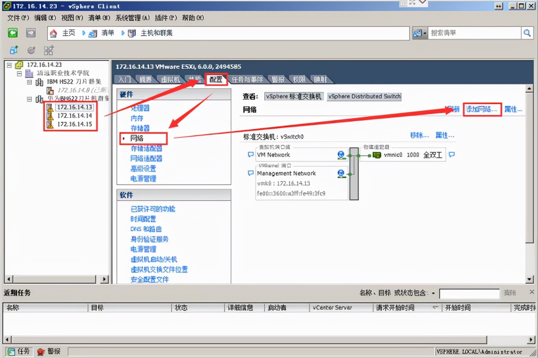
Task: Click the recent tasks filter input field
Action: pyautogui.click(x=468, y=293)
